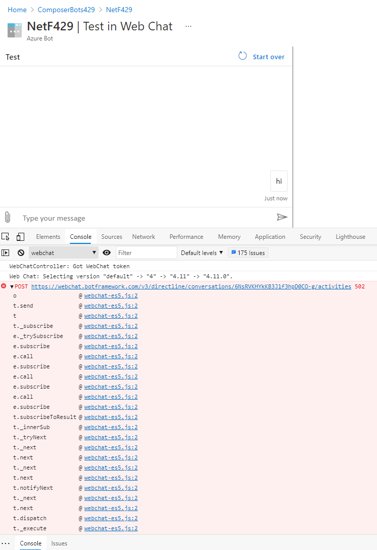Show the console sidebar panel icon
The image size is (377, 550).
(5, 252)
